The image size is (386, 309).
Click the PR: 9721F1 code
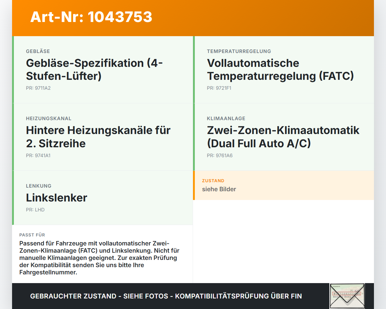tap(219, 88)
